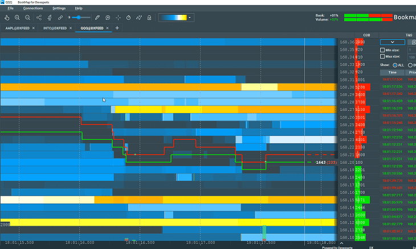This screenshot has width=416, height=249.
Task: Click the Volume imbalance indicator bar
Action: [x=368, y=19]
